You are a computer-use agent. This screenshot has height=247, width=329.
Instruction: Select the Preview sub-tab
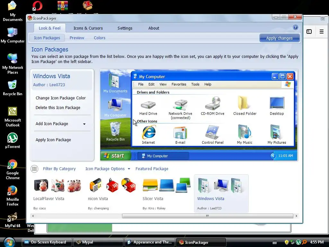(x=77, y=38)
